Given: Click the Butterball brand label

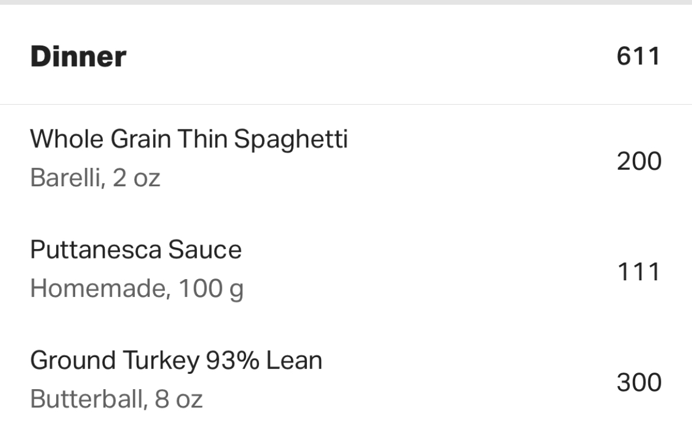Looking at the screenshot, I should (87, 399).
